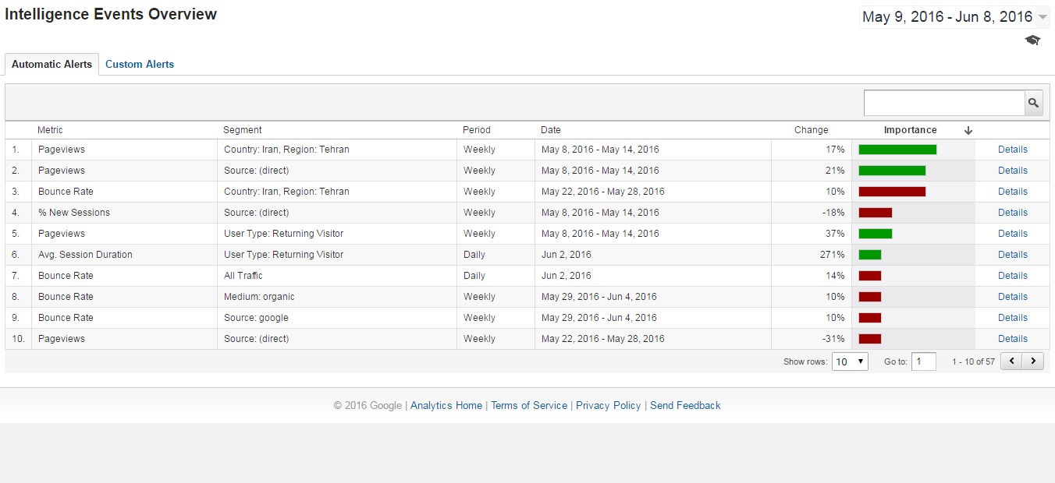This screenshot has width=1055, height=483.
Task: Select the Automatic Alerts tab
Action: tap(52, 65)
